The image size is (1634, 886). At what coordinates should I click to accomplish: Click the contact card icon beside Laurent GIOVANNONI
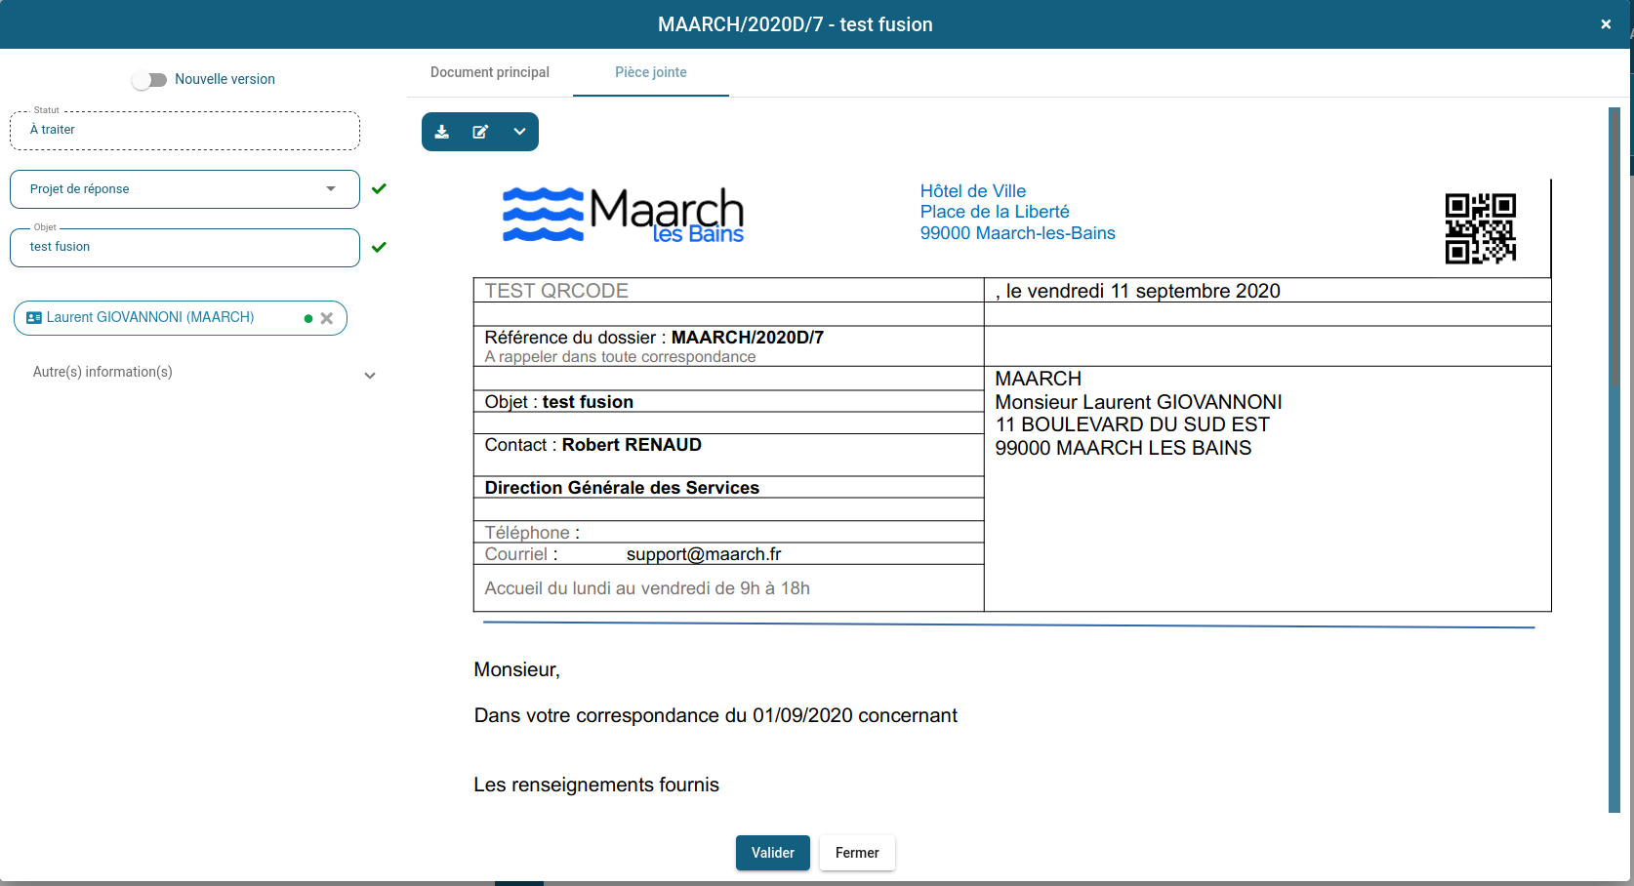tap(34, 318)
